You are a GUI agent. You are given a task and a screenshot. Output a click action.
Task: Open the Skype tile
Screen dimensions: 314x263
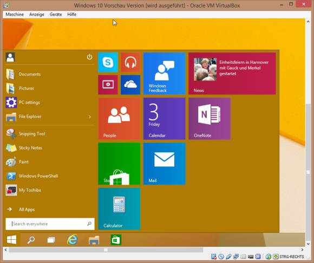(x=108, y=62)
